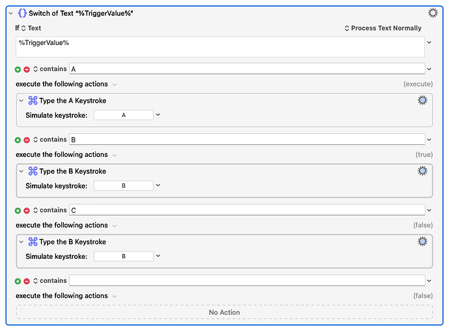The height and width of the screenshot is (331, 449).
Task: Open token insert menu for the %TriggerValue% field
Action: point(429,42)
